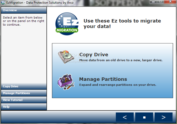177x124 pixels.
Task: Open View Tutorial from the sidebar
Action: click(x=24, y=100)
